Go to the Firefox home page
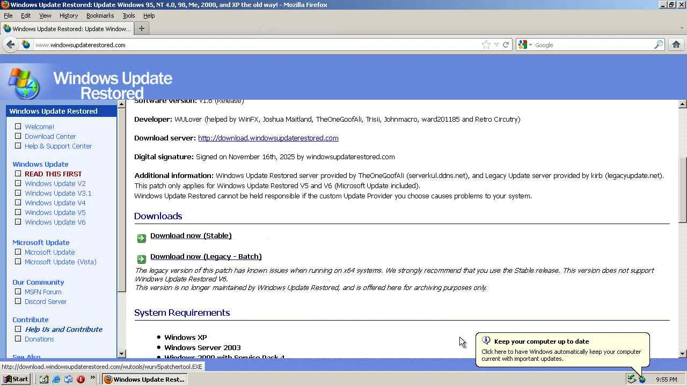The width and height of the screenshot is (687, 386). (x=676, y=44)
